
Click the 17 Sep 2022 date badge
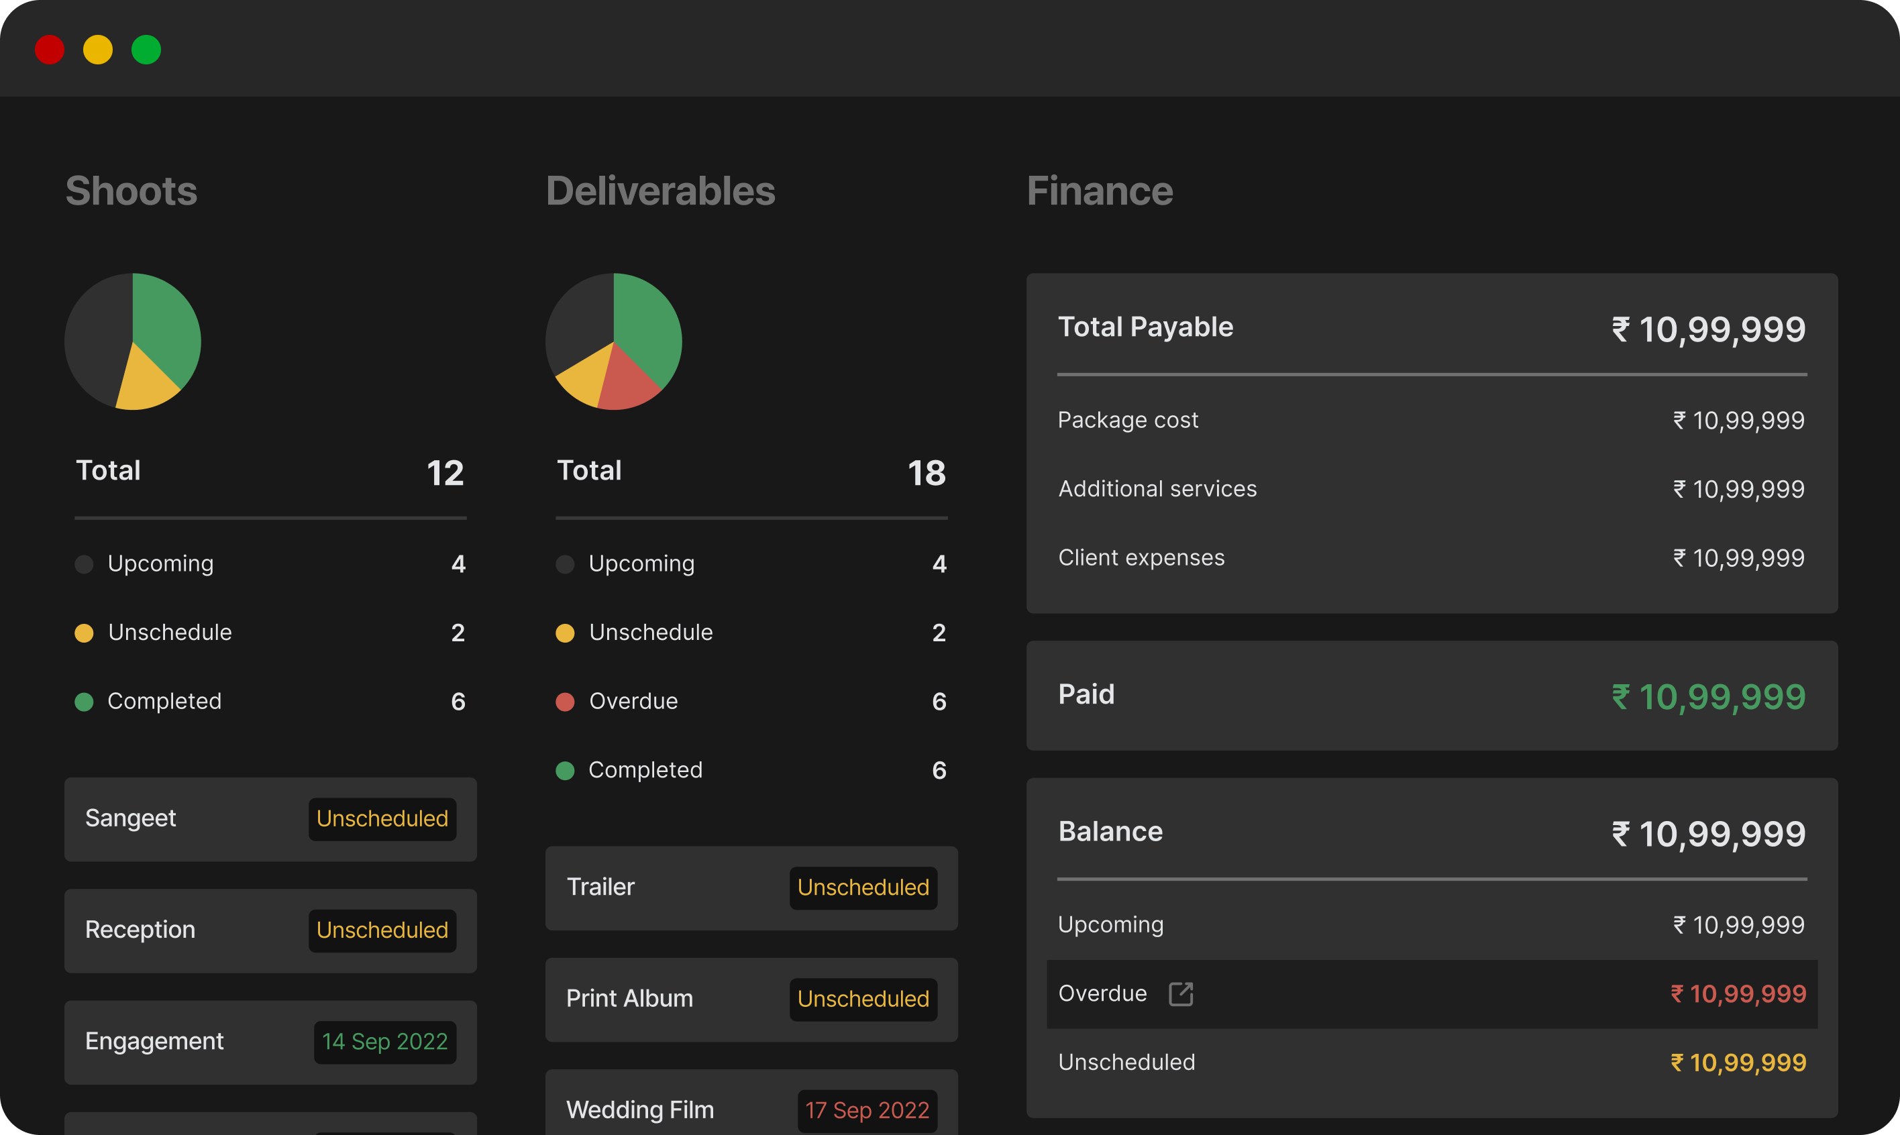(x=867, y=1111)
